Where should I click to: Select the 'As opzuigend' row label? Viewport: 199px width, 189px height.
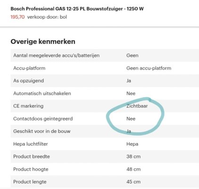click(29, 81)
